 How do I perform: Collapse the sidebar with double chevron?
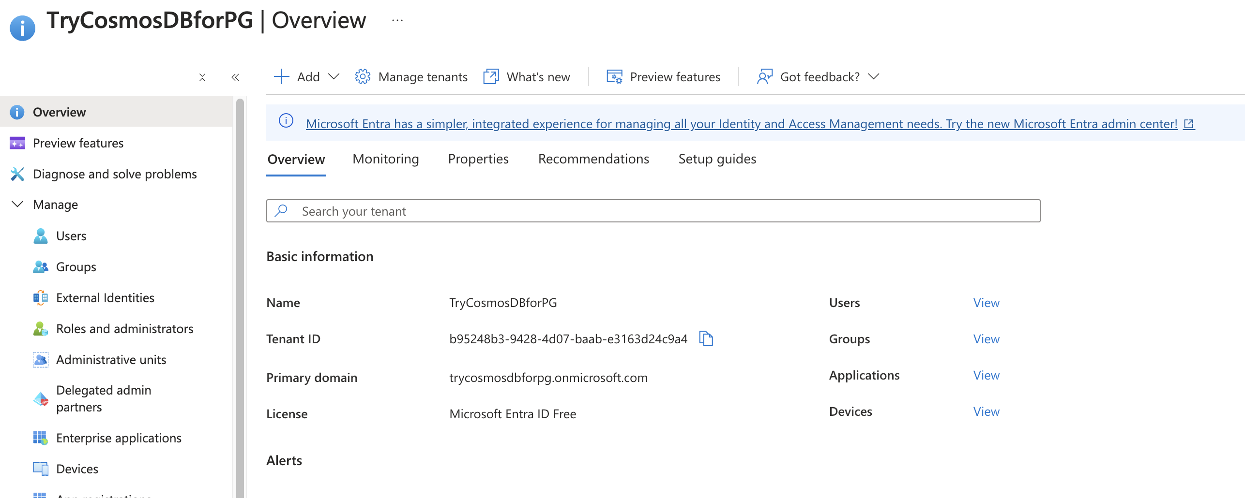[235, 77]
